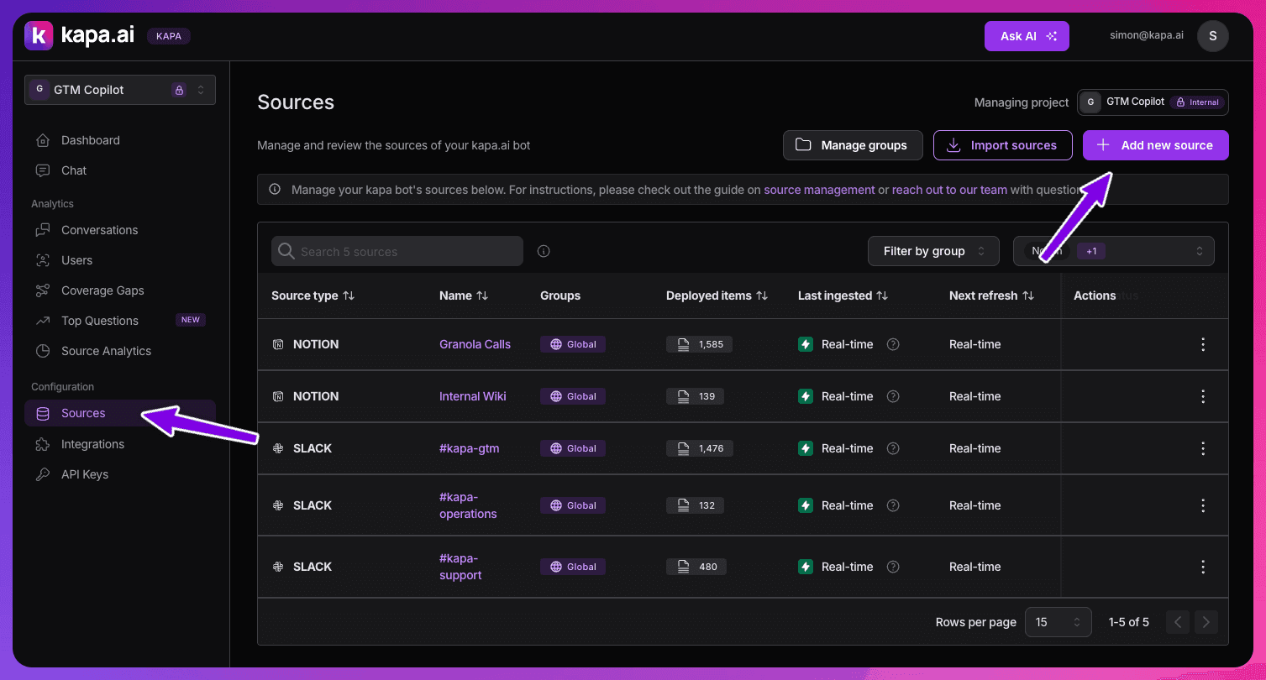Image resolution: width=1266 pixels, height=680 pixels.
Task: Click the GTM Copilot Internal project badge
Action: pyautogui.click(x=1153, y=102)
